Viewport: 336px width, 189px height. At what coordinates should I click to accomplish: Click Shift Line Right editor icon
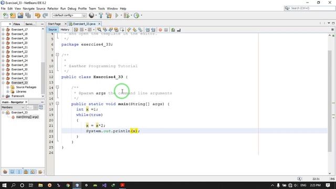[x=153, y=30]
